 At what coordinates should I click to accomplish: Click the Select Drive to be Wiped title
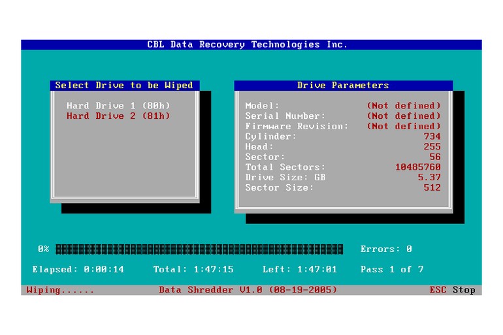124,86
